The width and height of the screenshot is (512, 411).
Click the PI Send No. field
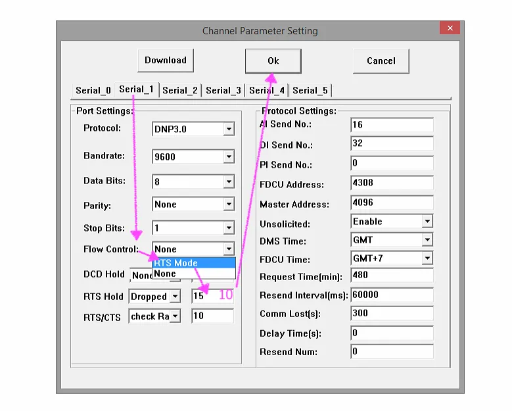coord(392,163)
